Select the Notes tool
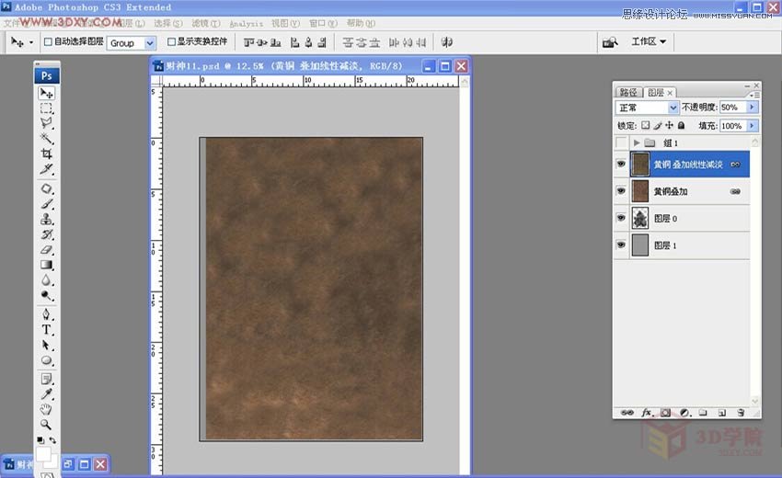782x478 pixels. coord(46,380)
